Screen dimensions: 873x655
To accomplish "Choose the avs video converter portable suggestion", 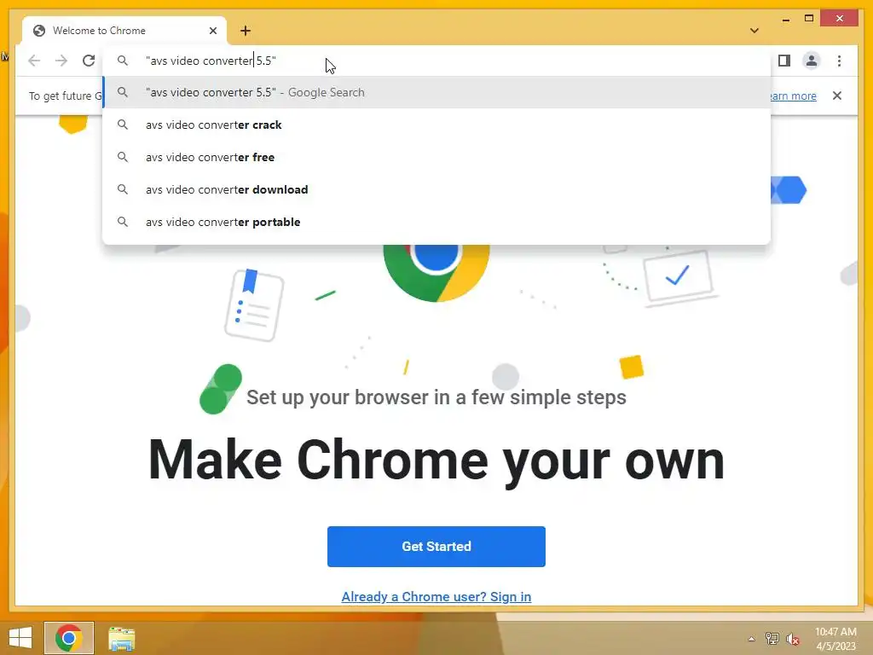I will 437,222.
